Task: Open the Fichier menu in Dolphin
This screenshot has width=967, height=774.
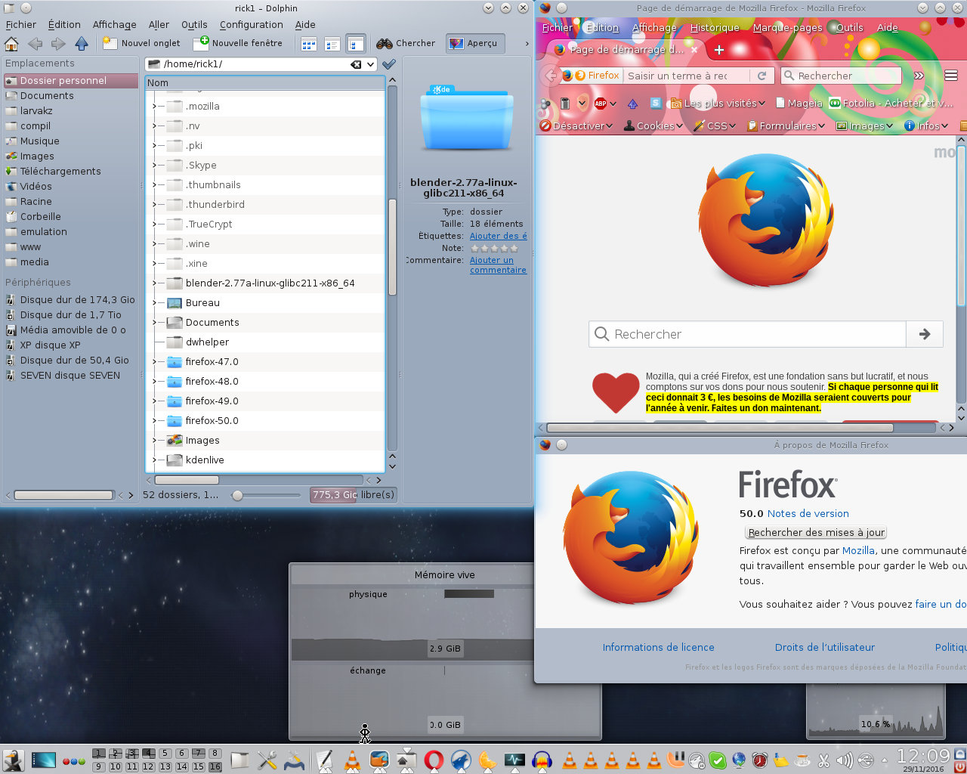Action: pos(20,25)
